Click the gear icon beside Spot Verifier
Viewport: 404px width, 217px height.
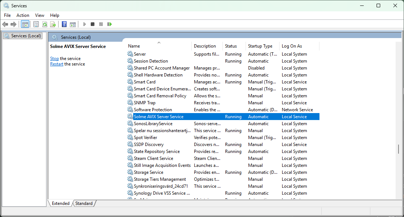click(x=130, y=137)
